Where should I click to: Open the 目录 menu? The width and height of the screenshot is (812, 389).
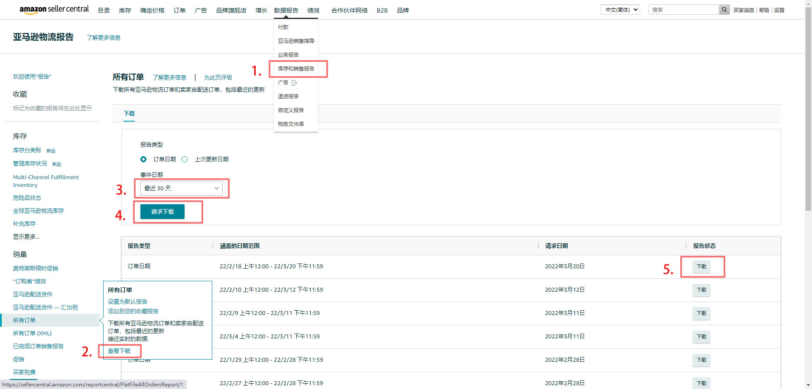pyautogui.click(x=104, y=10)
